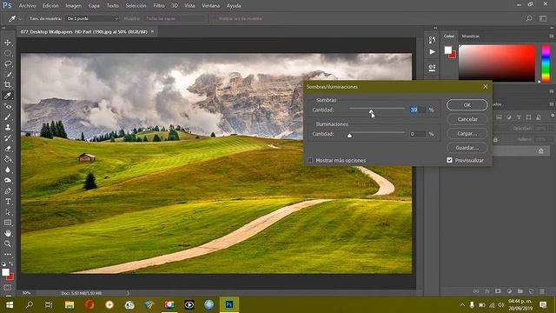This screenshot has height=313, width=556.
Task: Select the Zoom tool
Action: (8, 243)
